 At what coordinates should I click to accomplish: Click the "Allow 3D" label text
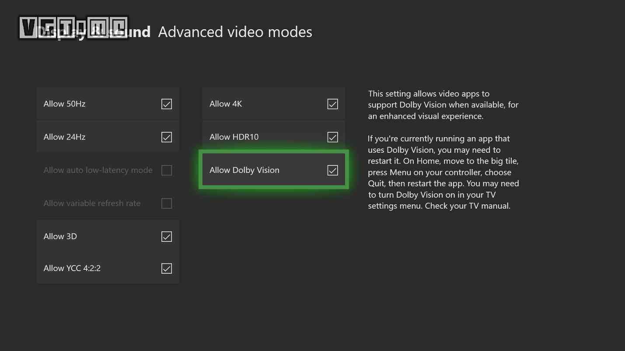coord(60,237)
